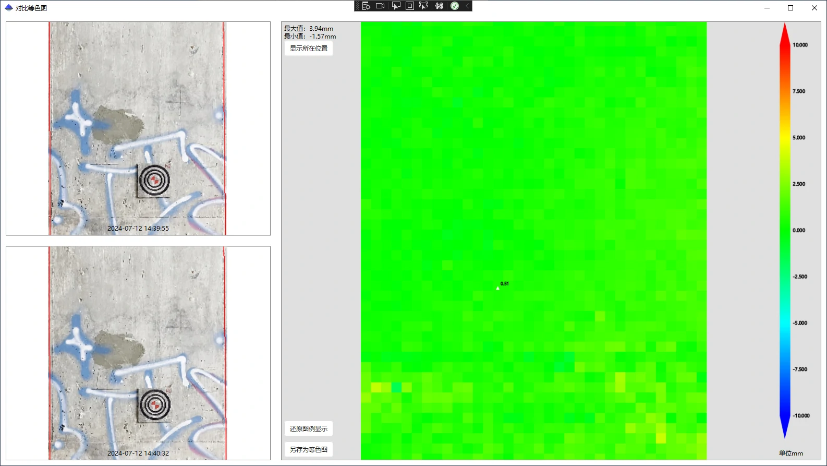Click the blue app icon in the title bar
827x466 pixels.
point(8,8)
